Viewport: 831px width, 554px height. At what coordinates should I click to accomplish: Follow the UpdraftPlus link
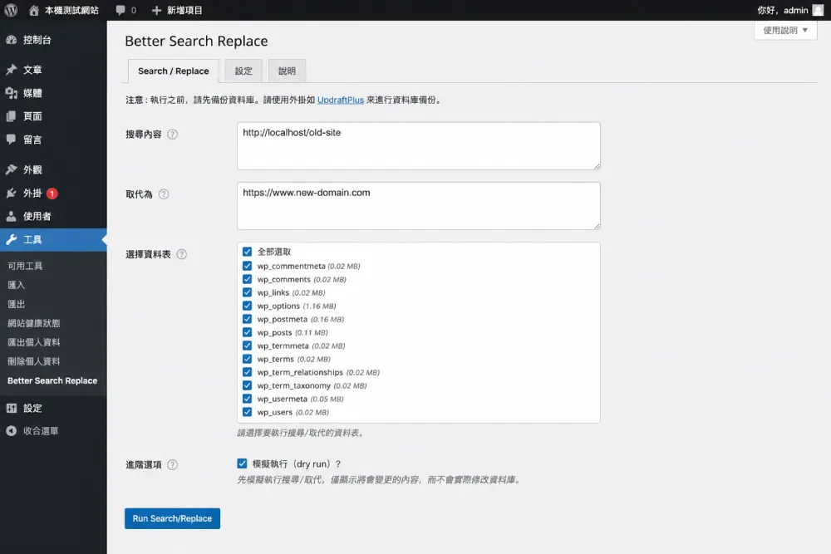coord(340,100)
